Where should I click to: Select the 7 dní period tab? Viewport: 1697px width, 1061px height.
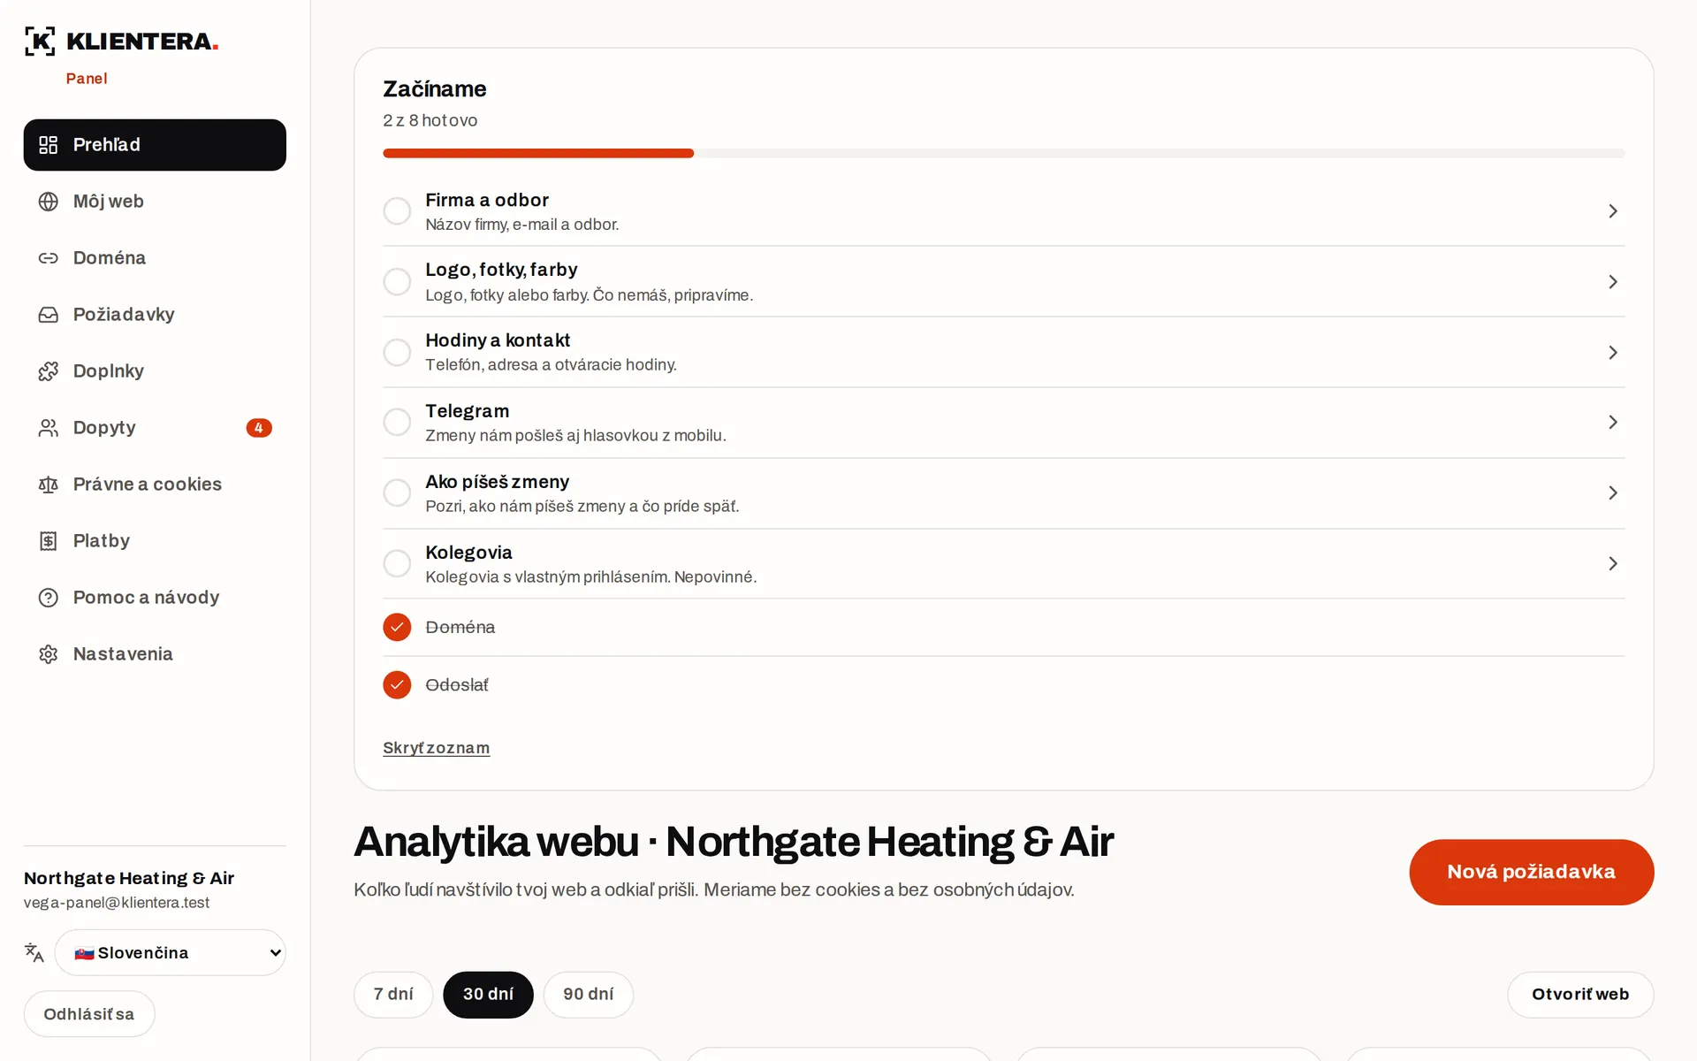click(x=393, y=995)
